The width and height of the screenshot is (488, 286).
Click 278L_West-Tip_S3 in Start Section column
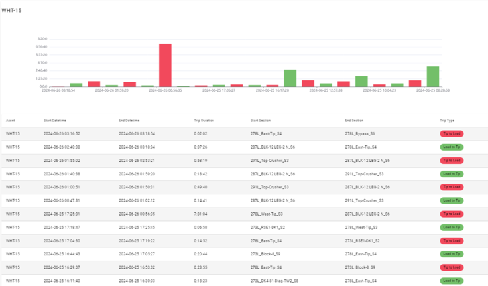[267, 214]
